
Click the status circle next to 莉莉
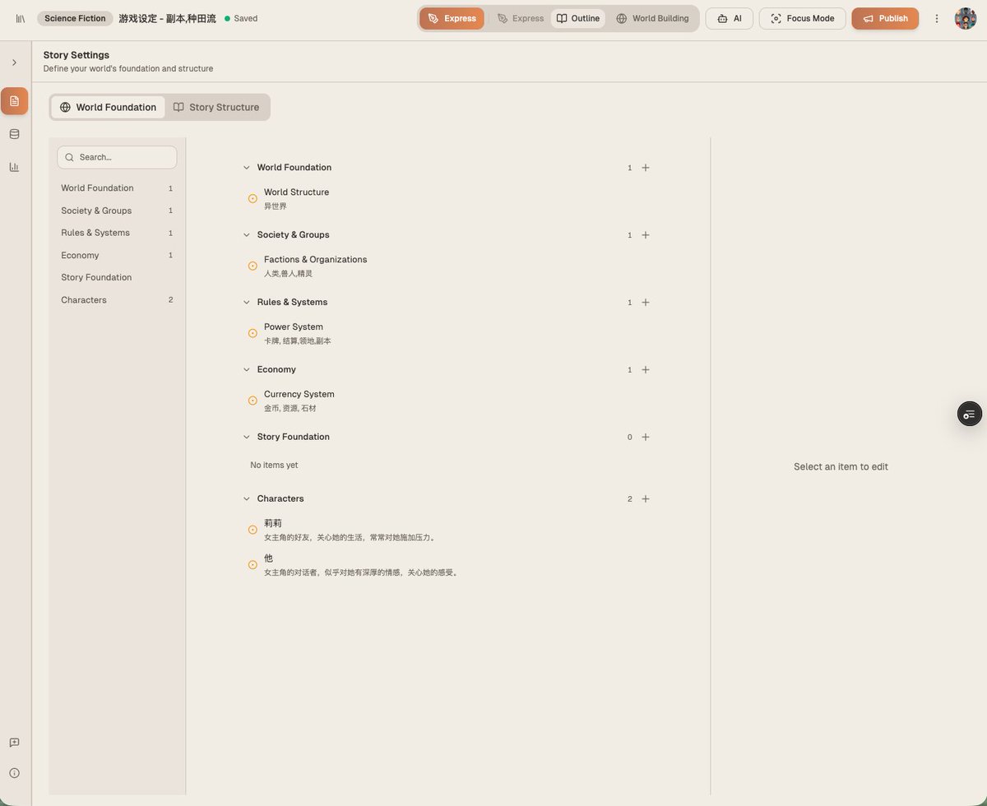(x=253, y=530)
